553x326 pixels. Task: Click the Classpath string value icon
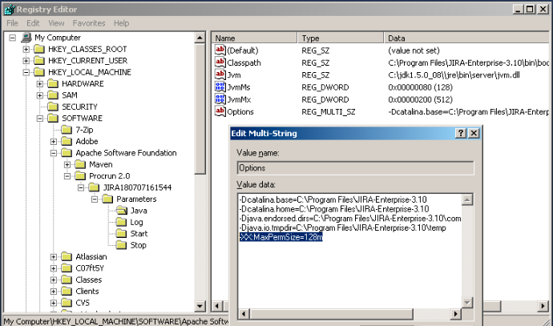(x=221, y=62)
